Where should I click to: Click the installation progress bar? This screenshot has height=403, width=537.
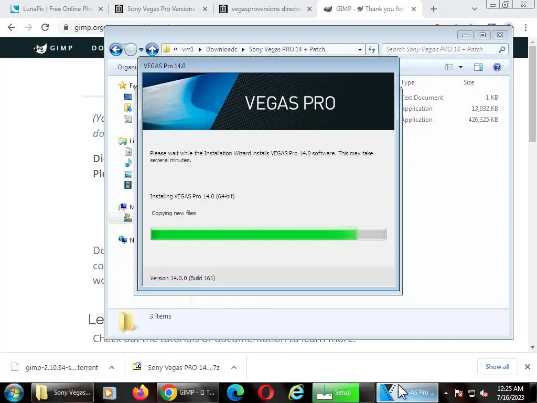tap(268, 234)
